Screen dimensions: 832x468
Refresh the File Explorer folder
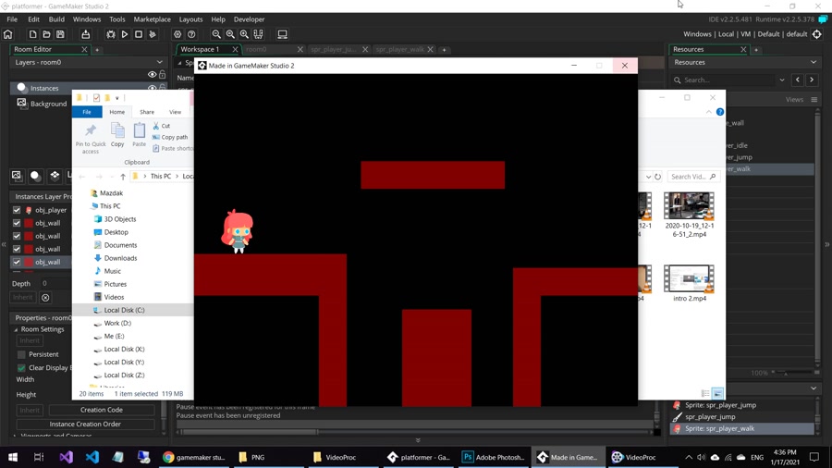[657, 177]
